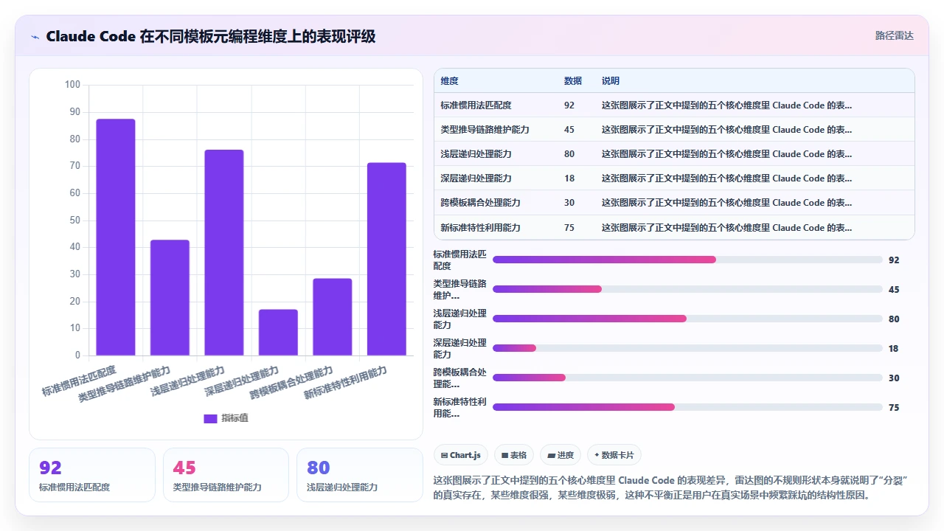Viewport: 944px width, 531px height.
Task: Toggle the 指标值 legend swatch
Action: pos(210,418)
